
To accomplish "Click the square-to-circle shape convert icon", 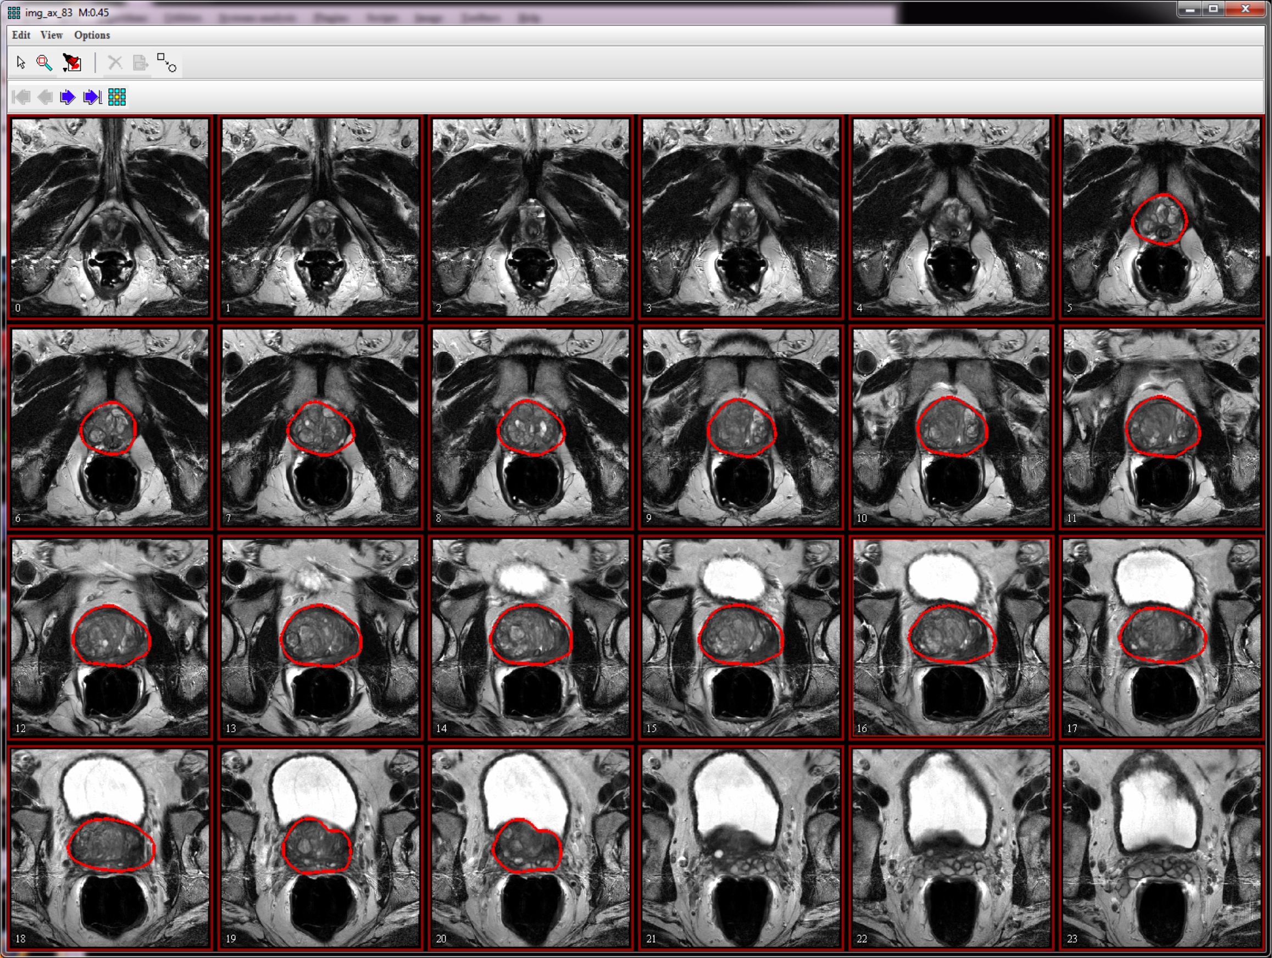I will [167, 63].
